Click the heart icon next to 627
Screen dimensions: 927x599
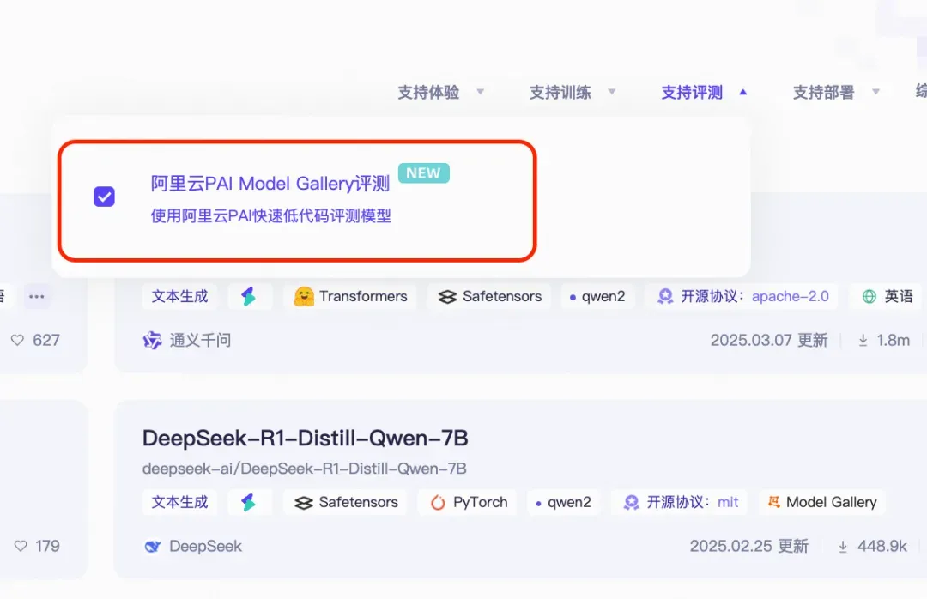coord(18,340)
